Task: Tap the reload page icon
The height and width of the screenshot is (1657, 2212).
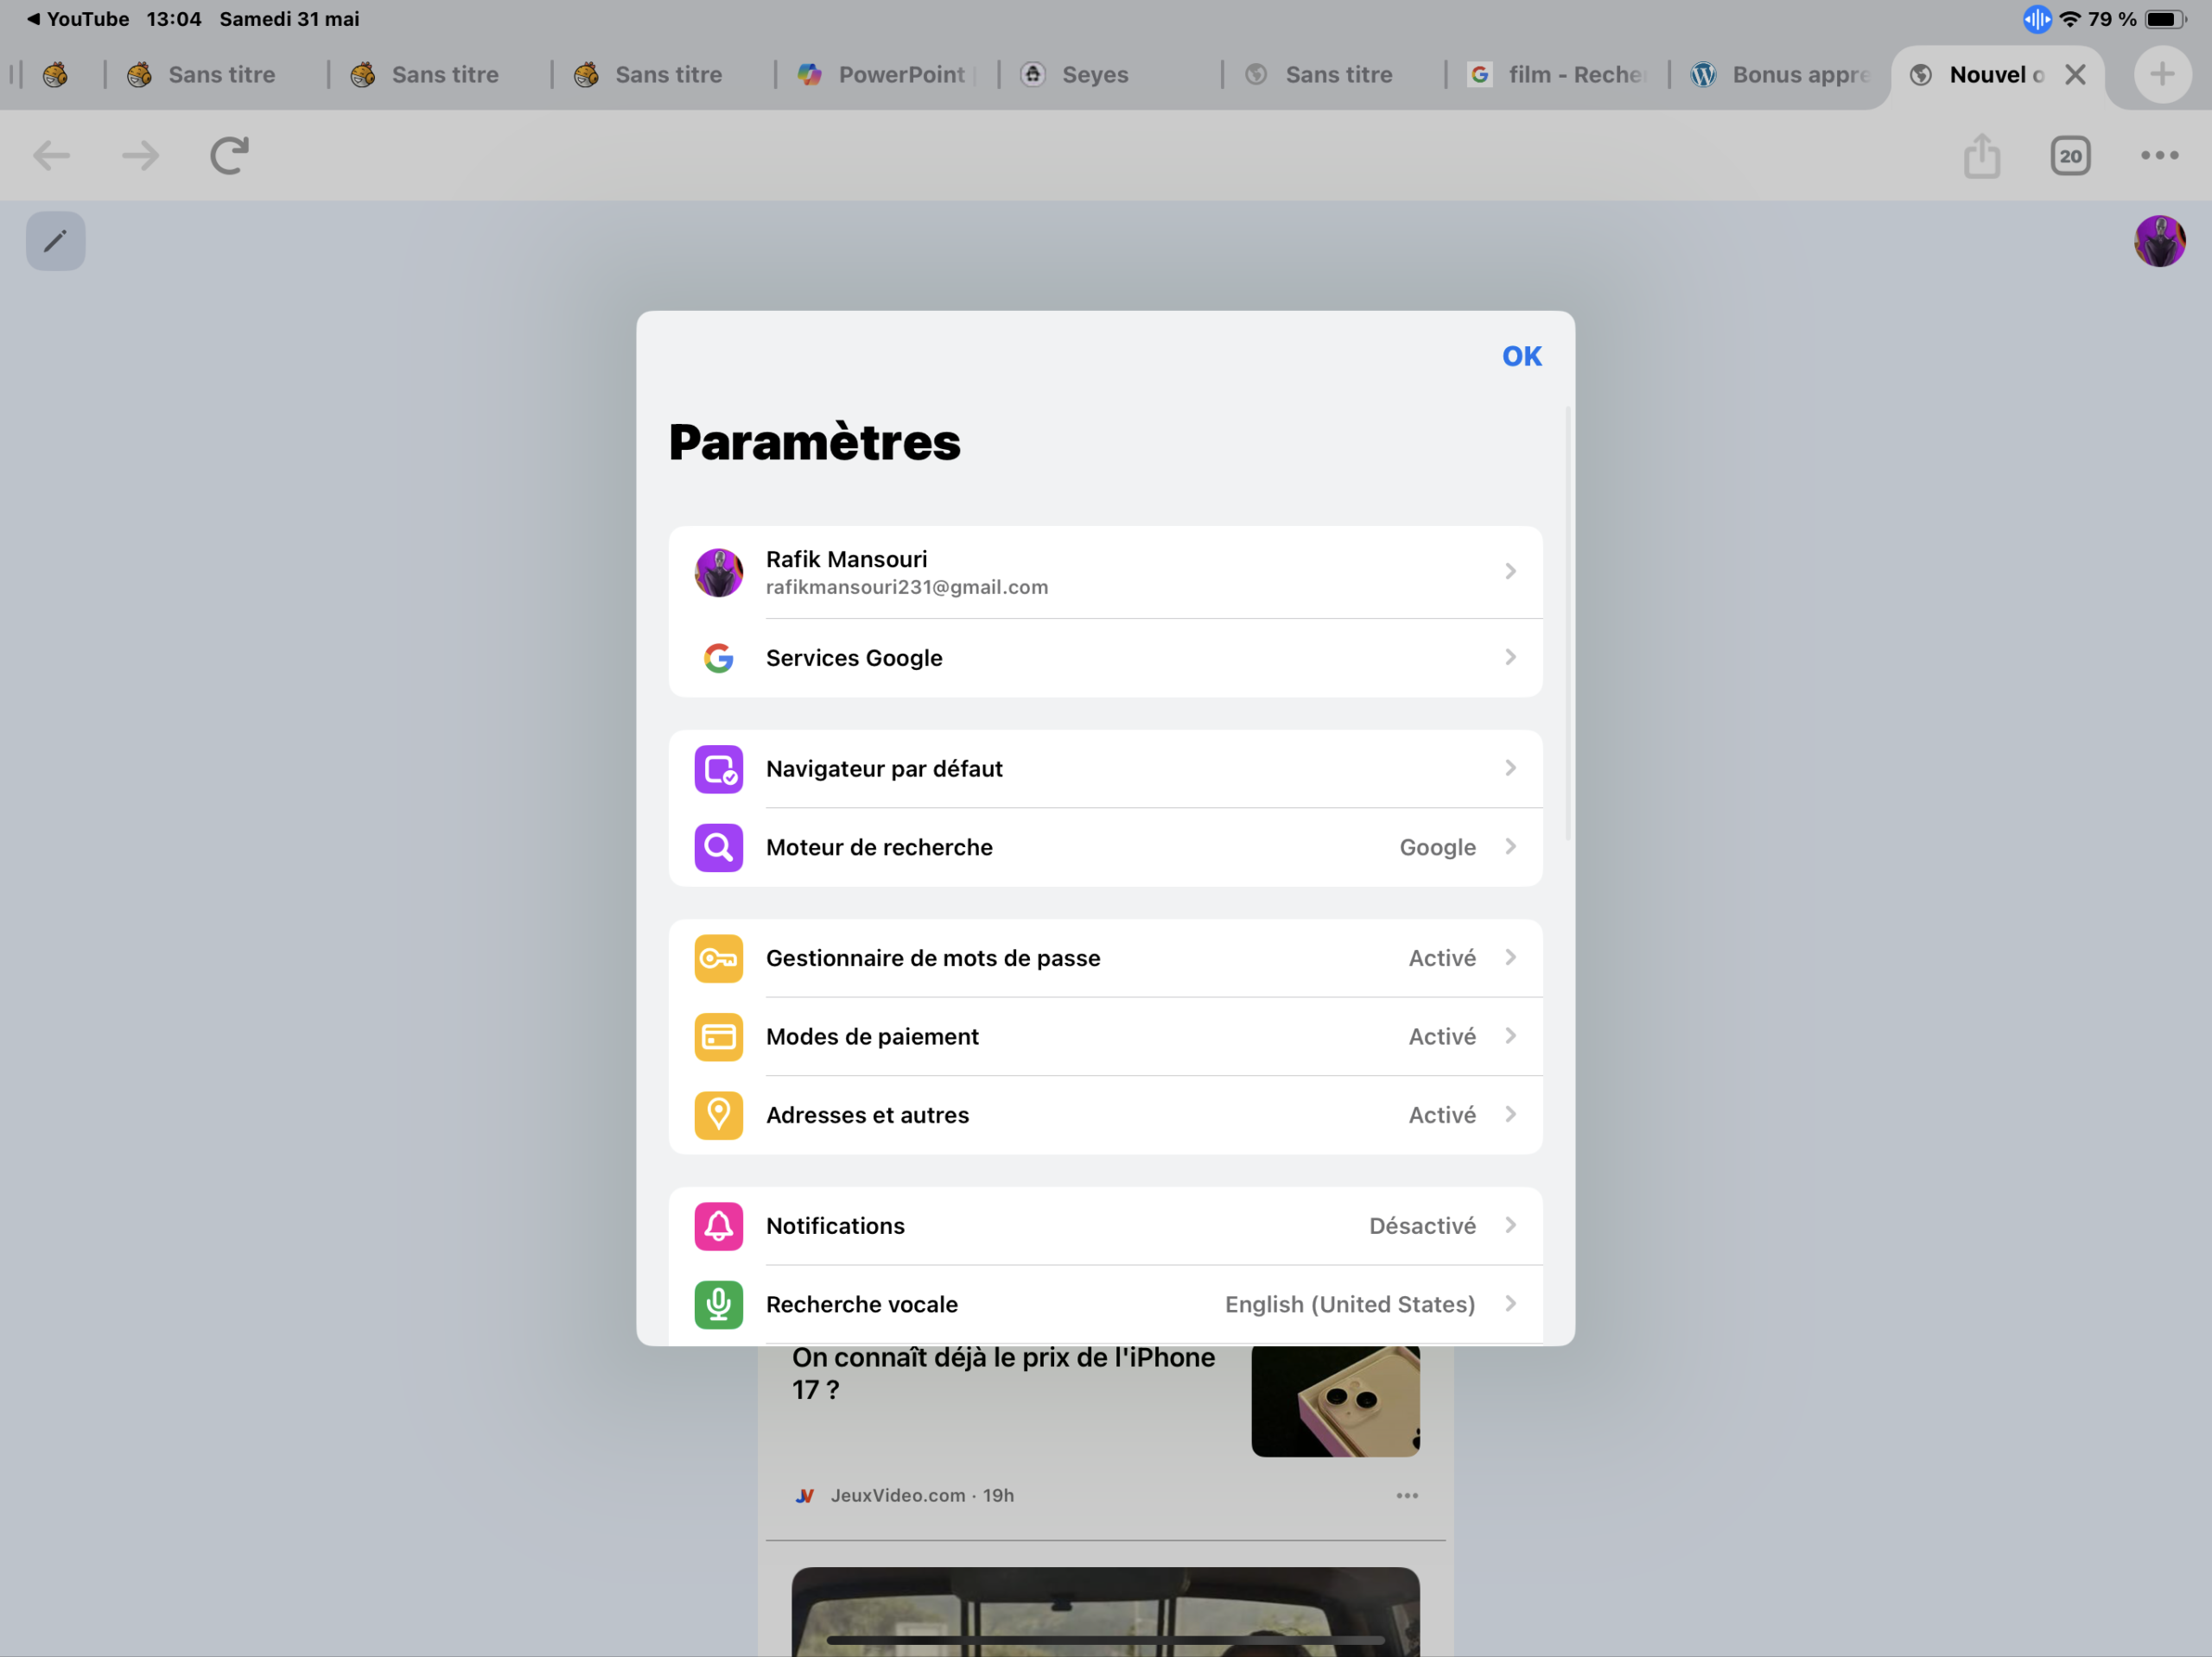Action: 229,156
